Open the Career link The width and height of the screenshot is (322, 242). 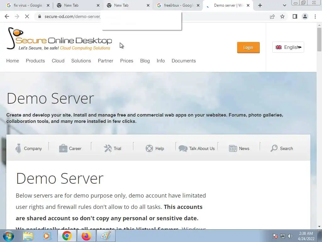75,149
